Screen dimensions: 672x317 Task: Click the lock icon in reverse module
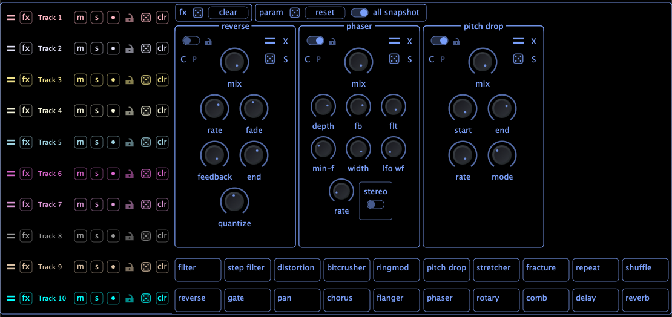[208, 41]
